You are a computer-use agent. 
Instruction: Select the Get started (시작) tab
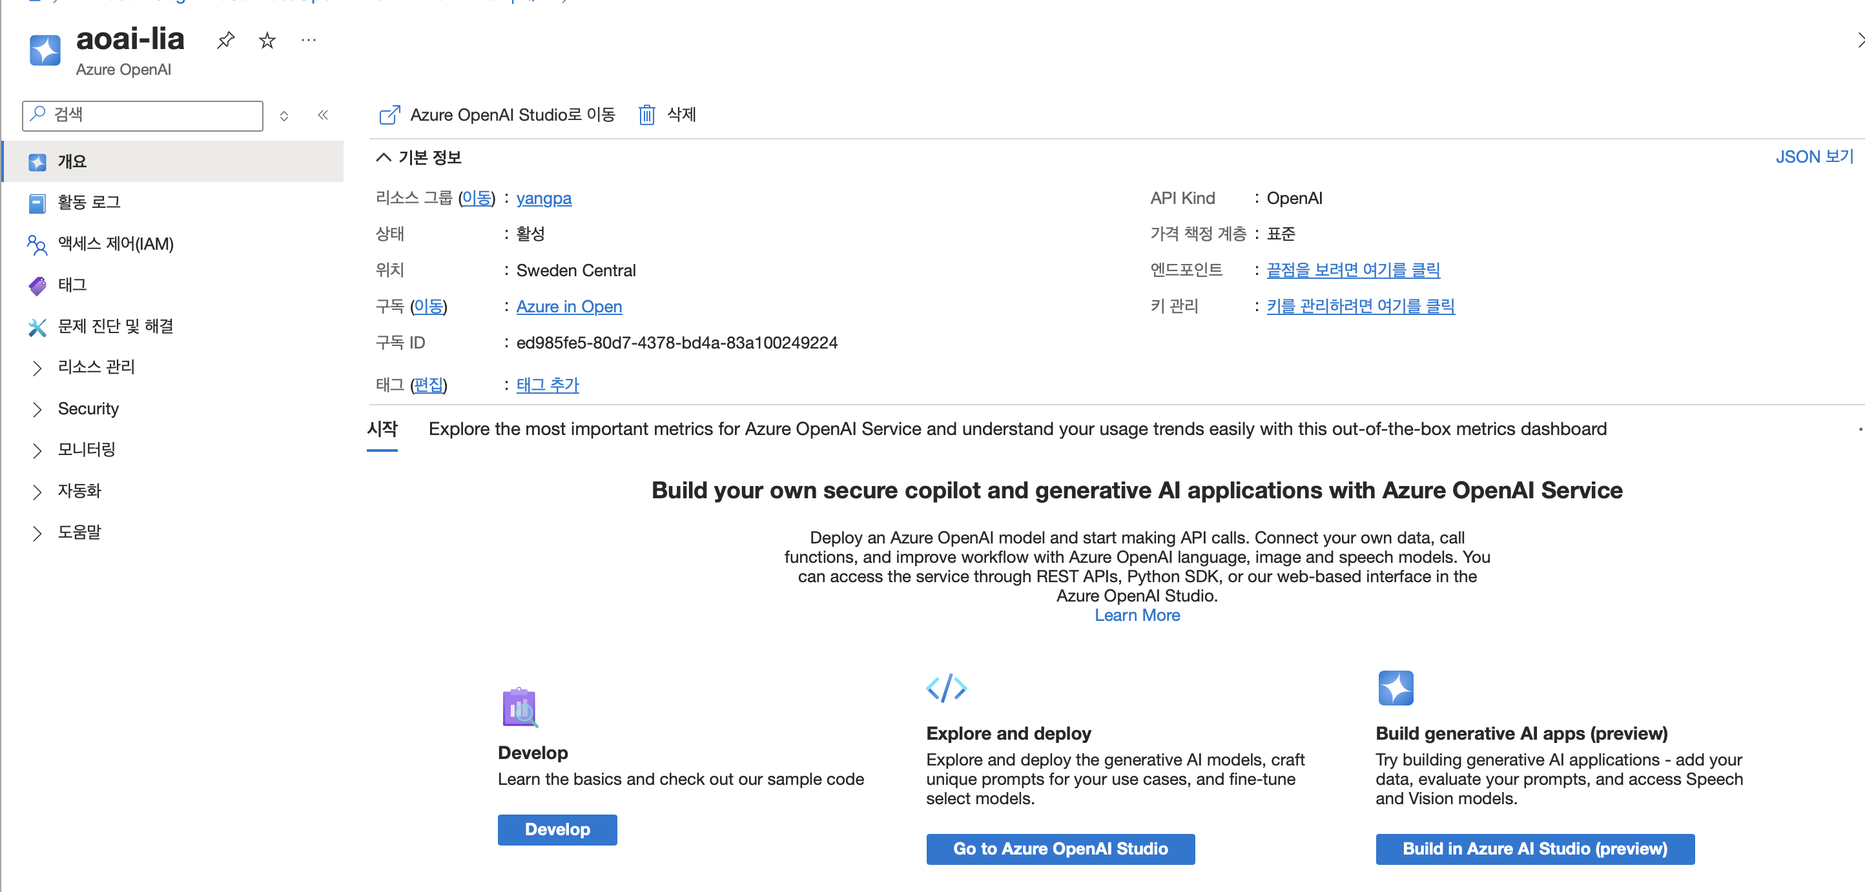(x=382, y=430)
